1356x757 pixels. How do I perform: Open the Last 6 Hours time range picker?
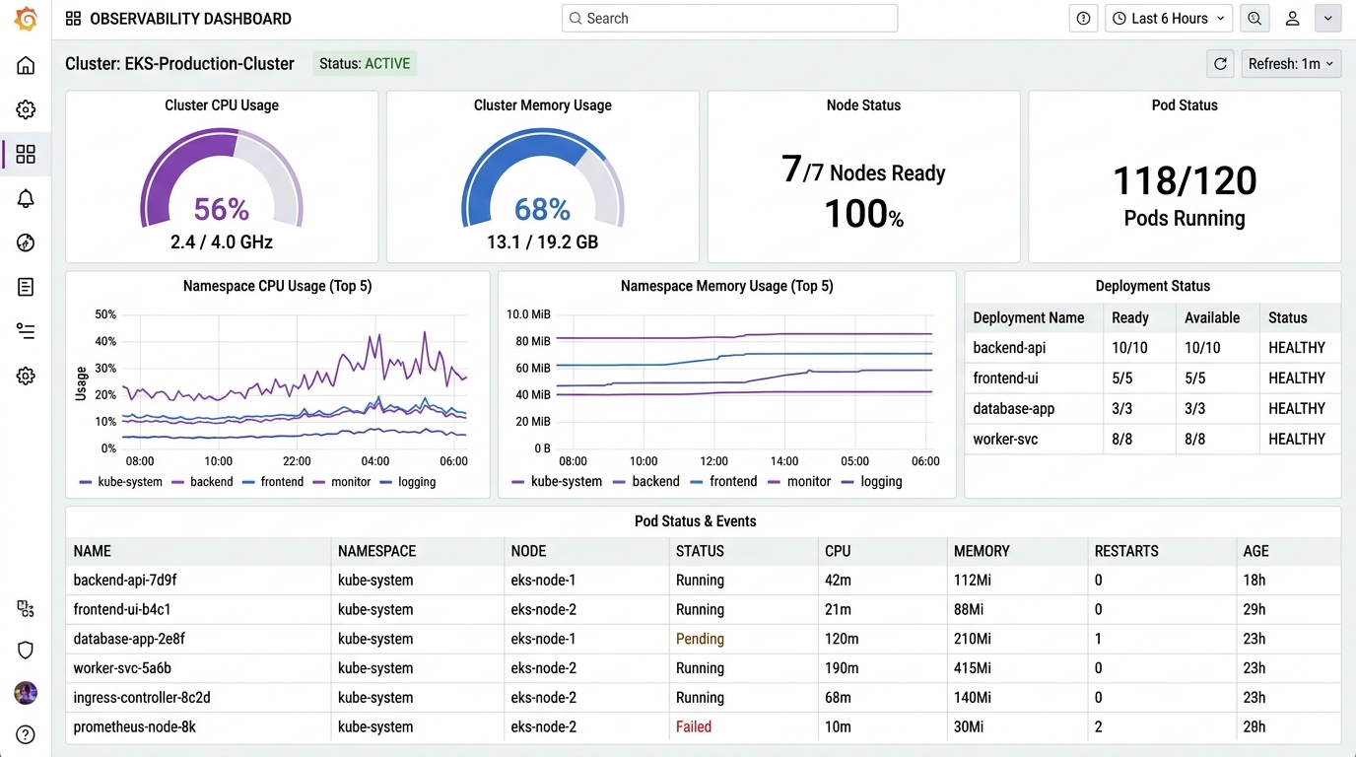click(x=1169, y=19)
